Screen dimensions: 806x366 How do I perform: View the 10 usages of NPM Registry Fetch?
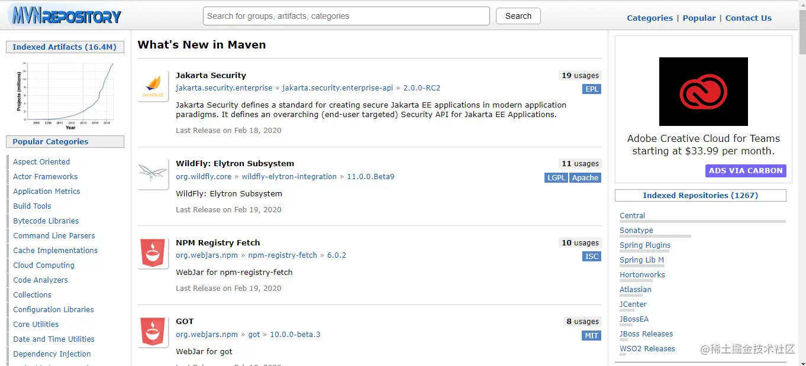pyautogui.click(x=580, y=242)
